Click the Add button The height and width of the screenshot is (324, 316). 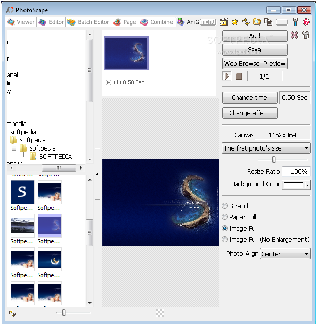coord(255,36)
